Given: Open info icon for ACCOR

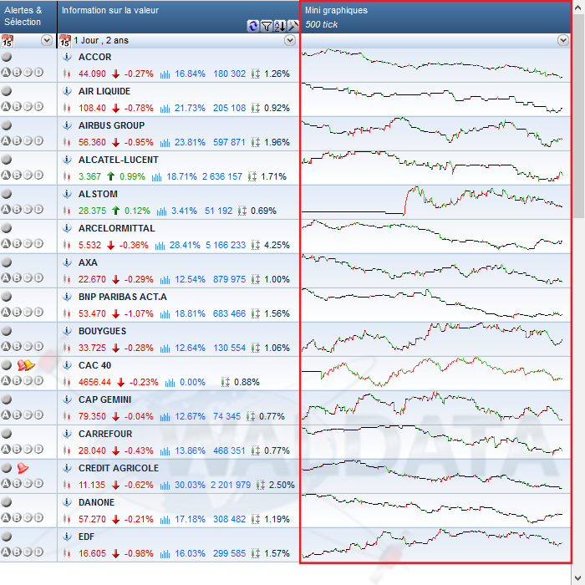Looking at the screenshot, I should [x=67, y=57].
